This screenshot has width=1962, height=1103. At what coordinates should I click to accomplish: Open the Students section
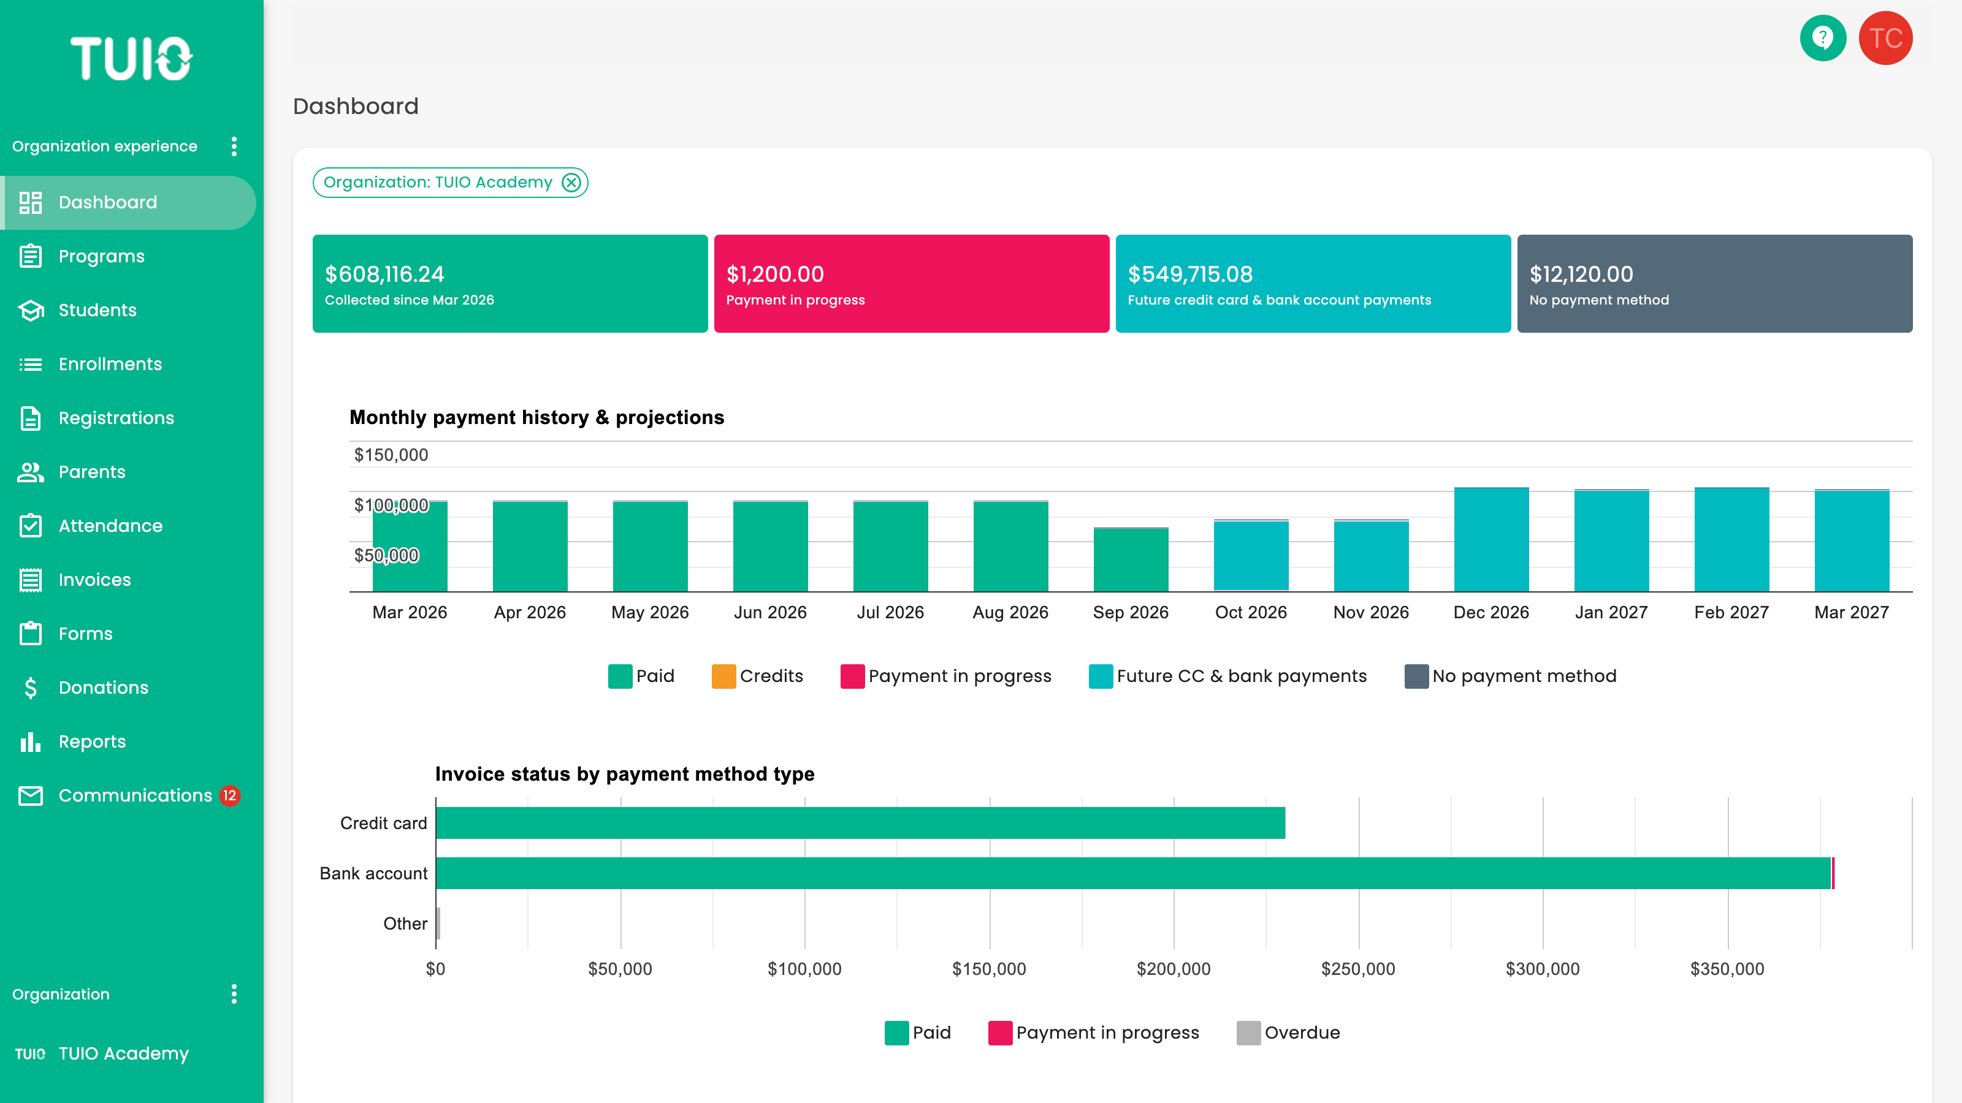click(129, 311)
